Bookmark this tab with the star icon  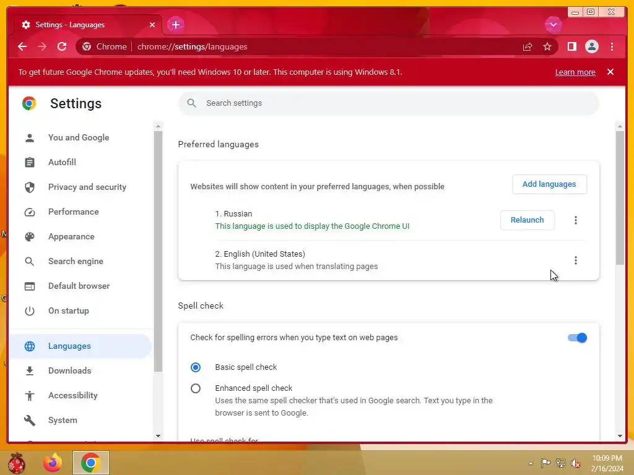[x=547, y=46]
